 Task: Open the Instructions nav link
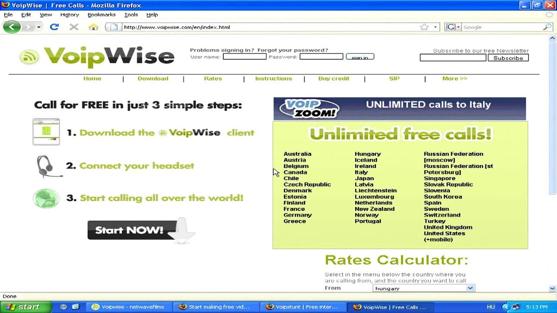[x=273, y=78]
